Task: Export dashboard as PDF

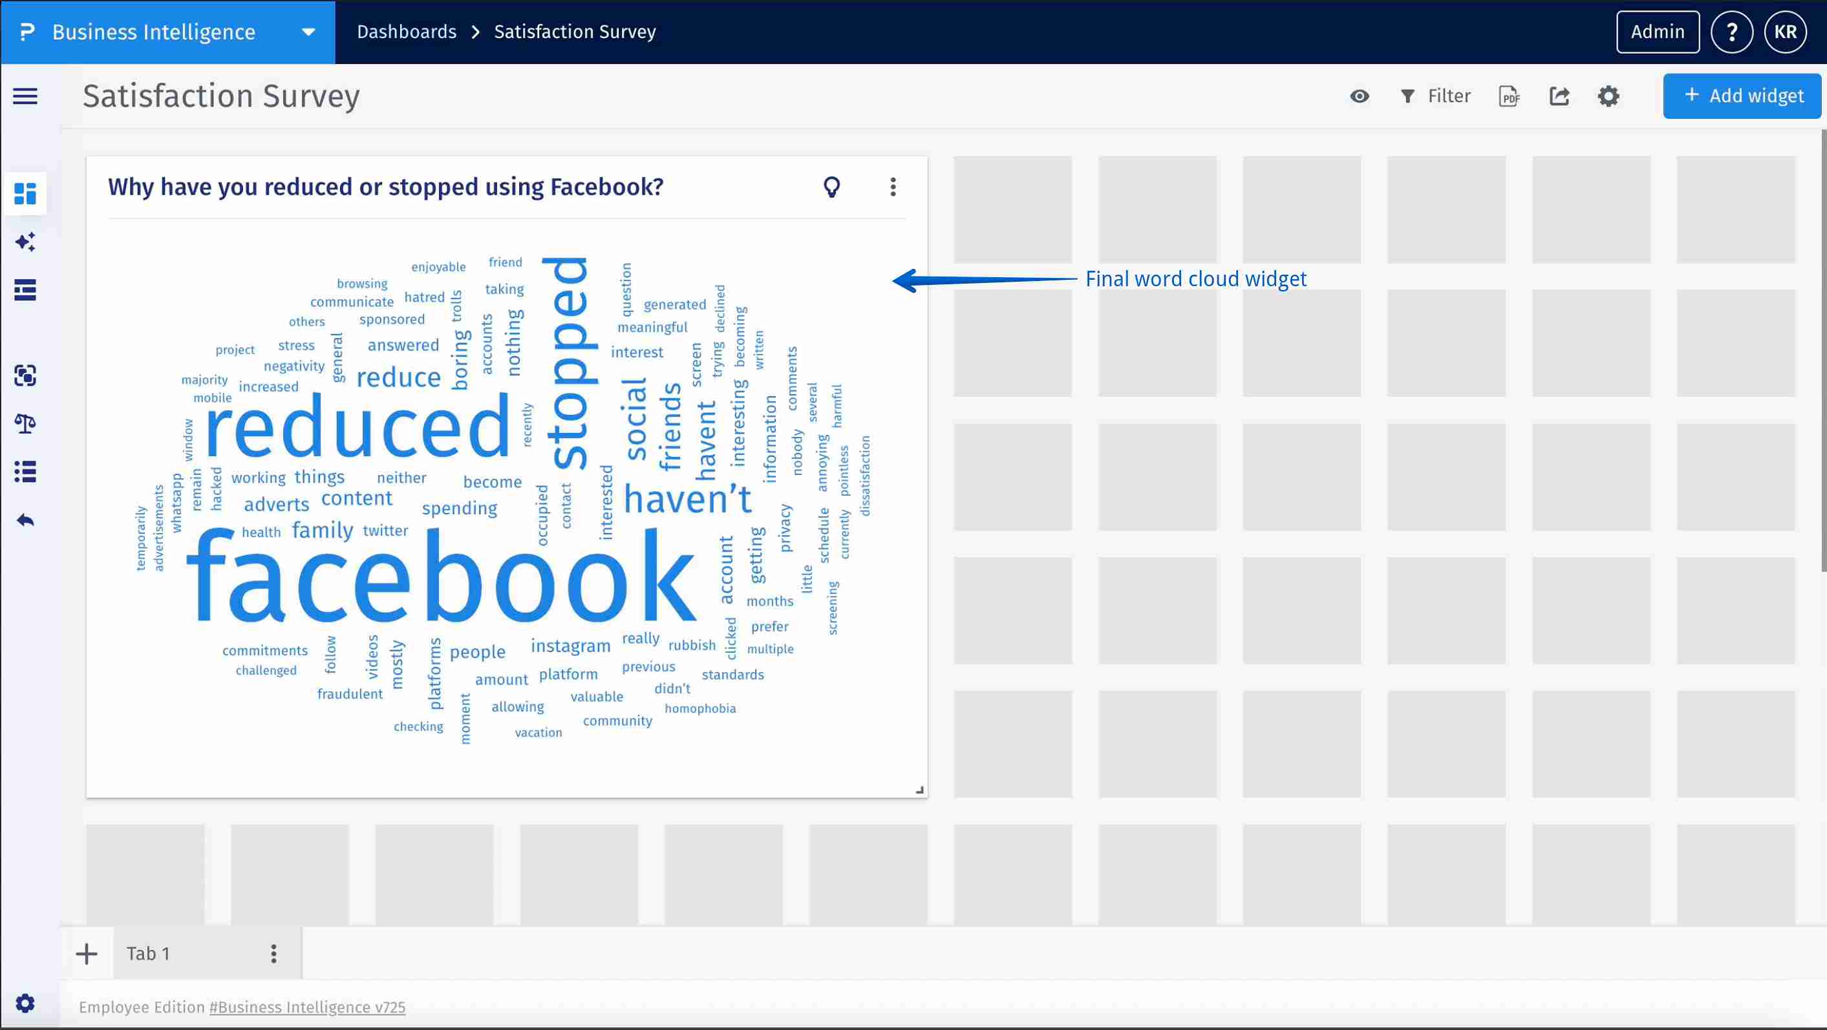Action: pyautogui.click(x=1510, y=96)
